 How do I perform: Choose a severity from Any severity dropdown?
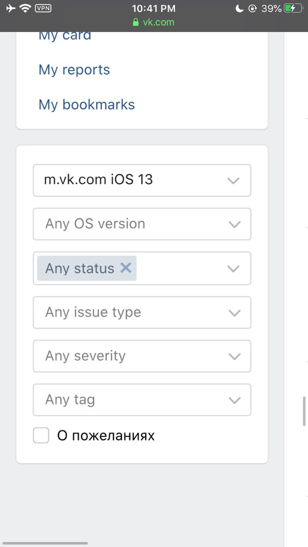tap(142, 356)
